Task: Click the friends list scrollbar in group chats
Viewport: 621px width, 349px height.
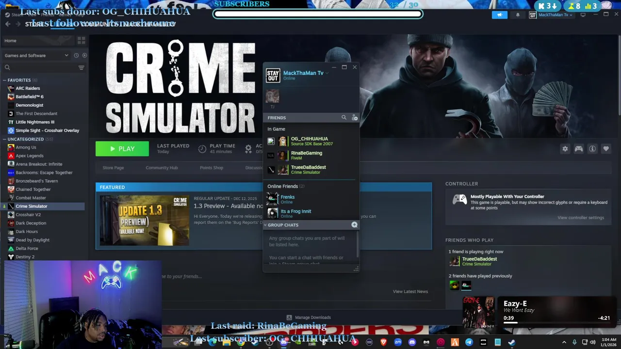Action: pos(358,244)
